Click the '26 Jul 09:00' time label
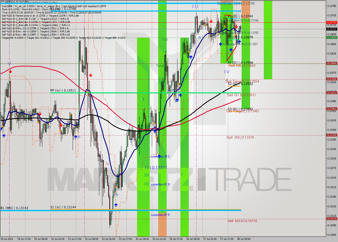This screenshot has height=242, width=338. tap(193, 239)
